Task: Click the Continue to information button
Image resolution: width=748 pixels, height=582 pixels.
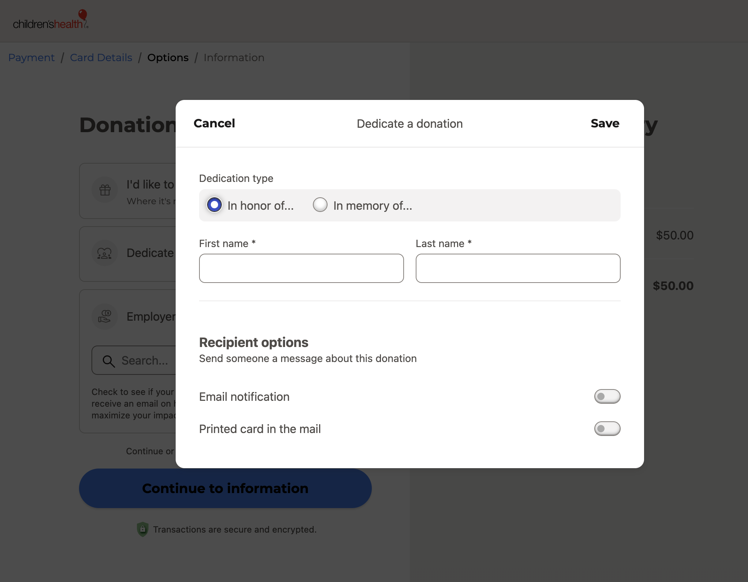Action: tap(225, 488)
